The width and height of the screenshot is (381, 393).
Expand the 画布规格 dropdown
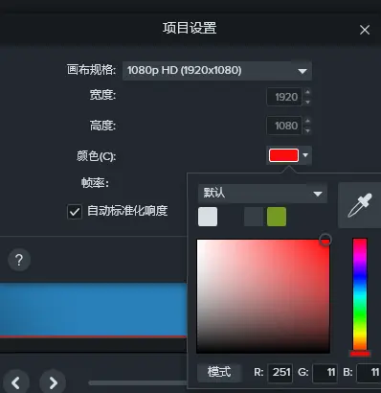coord(217,71)
